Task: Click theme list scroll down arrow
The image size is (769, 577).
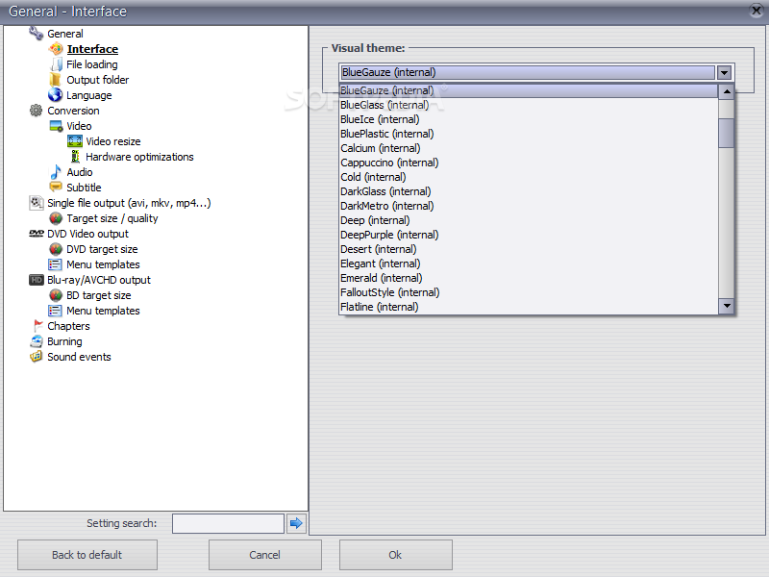Action: 727,306
